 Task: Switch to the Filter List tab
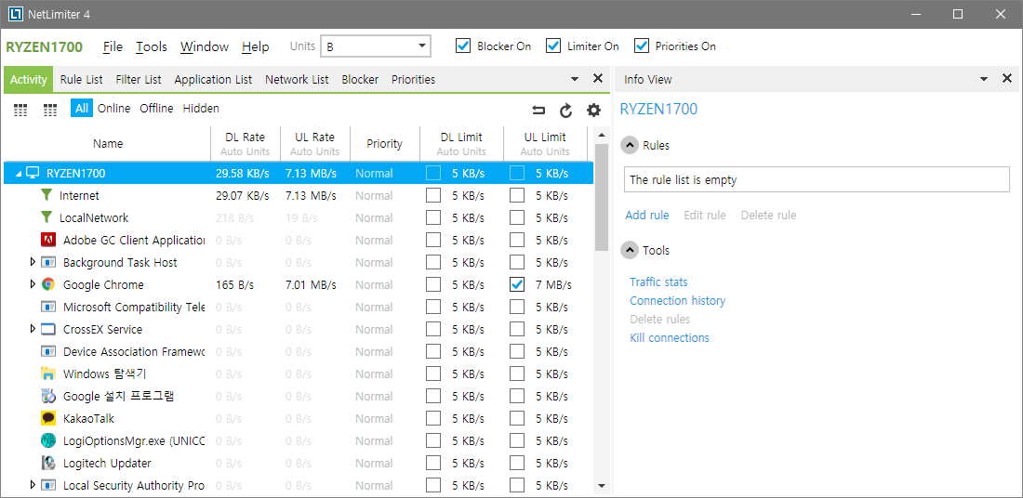(139, 80)
